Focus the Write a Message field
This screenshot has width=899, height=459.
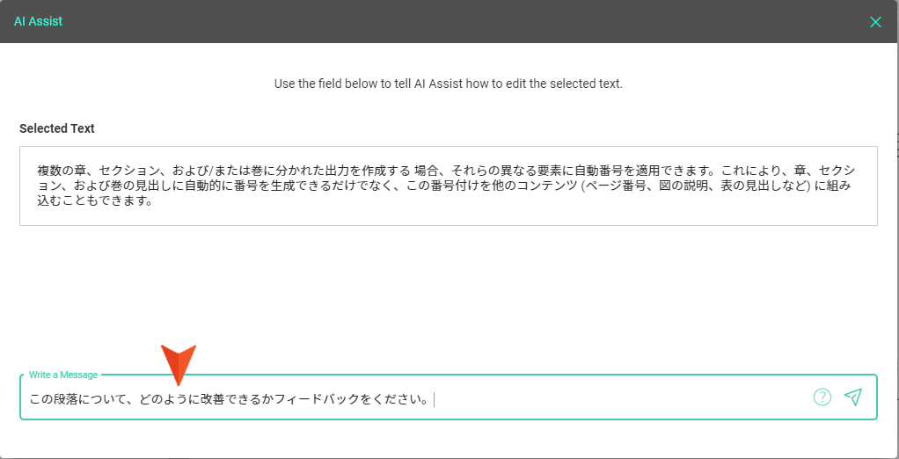coord(449,397)
